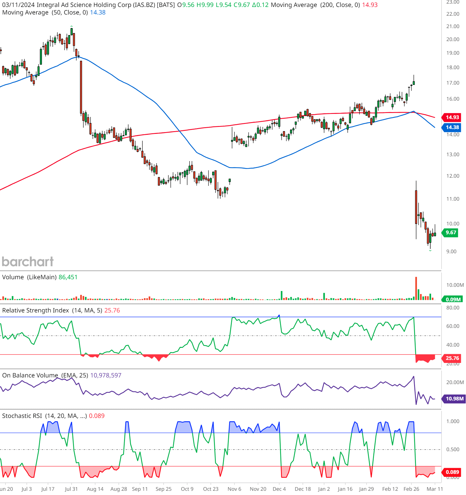Image resolution: width=466 pixels, height=495 pixels.
Task: Click the 25.76 RSI value tag
Action: 452,358
